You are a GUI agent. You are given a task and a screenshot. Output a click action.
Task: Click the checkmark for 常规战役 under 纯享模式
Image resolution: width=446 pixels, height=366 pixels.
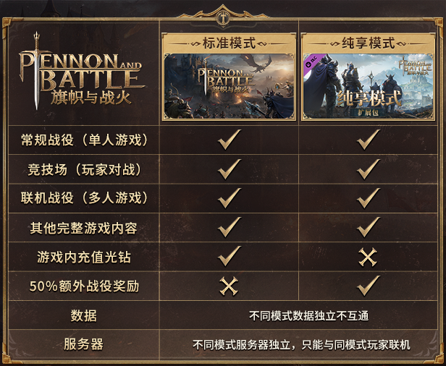(x=369, y=140)
